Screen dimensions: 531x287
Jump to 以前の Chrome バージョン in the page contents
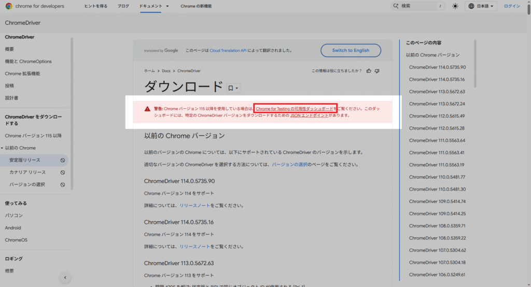coord(433,55)
